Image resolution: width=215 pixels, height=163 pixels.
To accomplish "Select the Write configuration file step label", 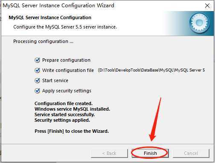I will click(68, 70).
